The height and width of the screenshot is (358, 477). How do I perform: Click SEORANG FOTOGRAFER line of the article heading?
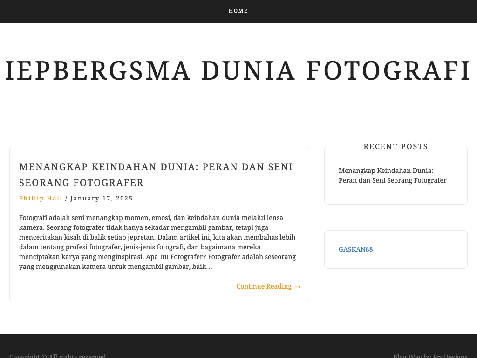coord(81,183)
